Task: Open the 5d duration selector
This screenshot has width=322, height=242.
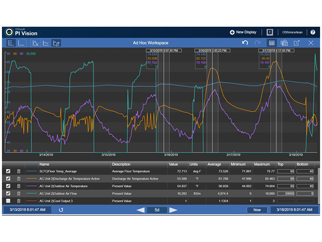Action: (157, 210)
